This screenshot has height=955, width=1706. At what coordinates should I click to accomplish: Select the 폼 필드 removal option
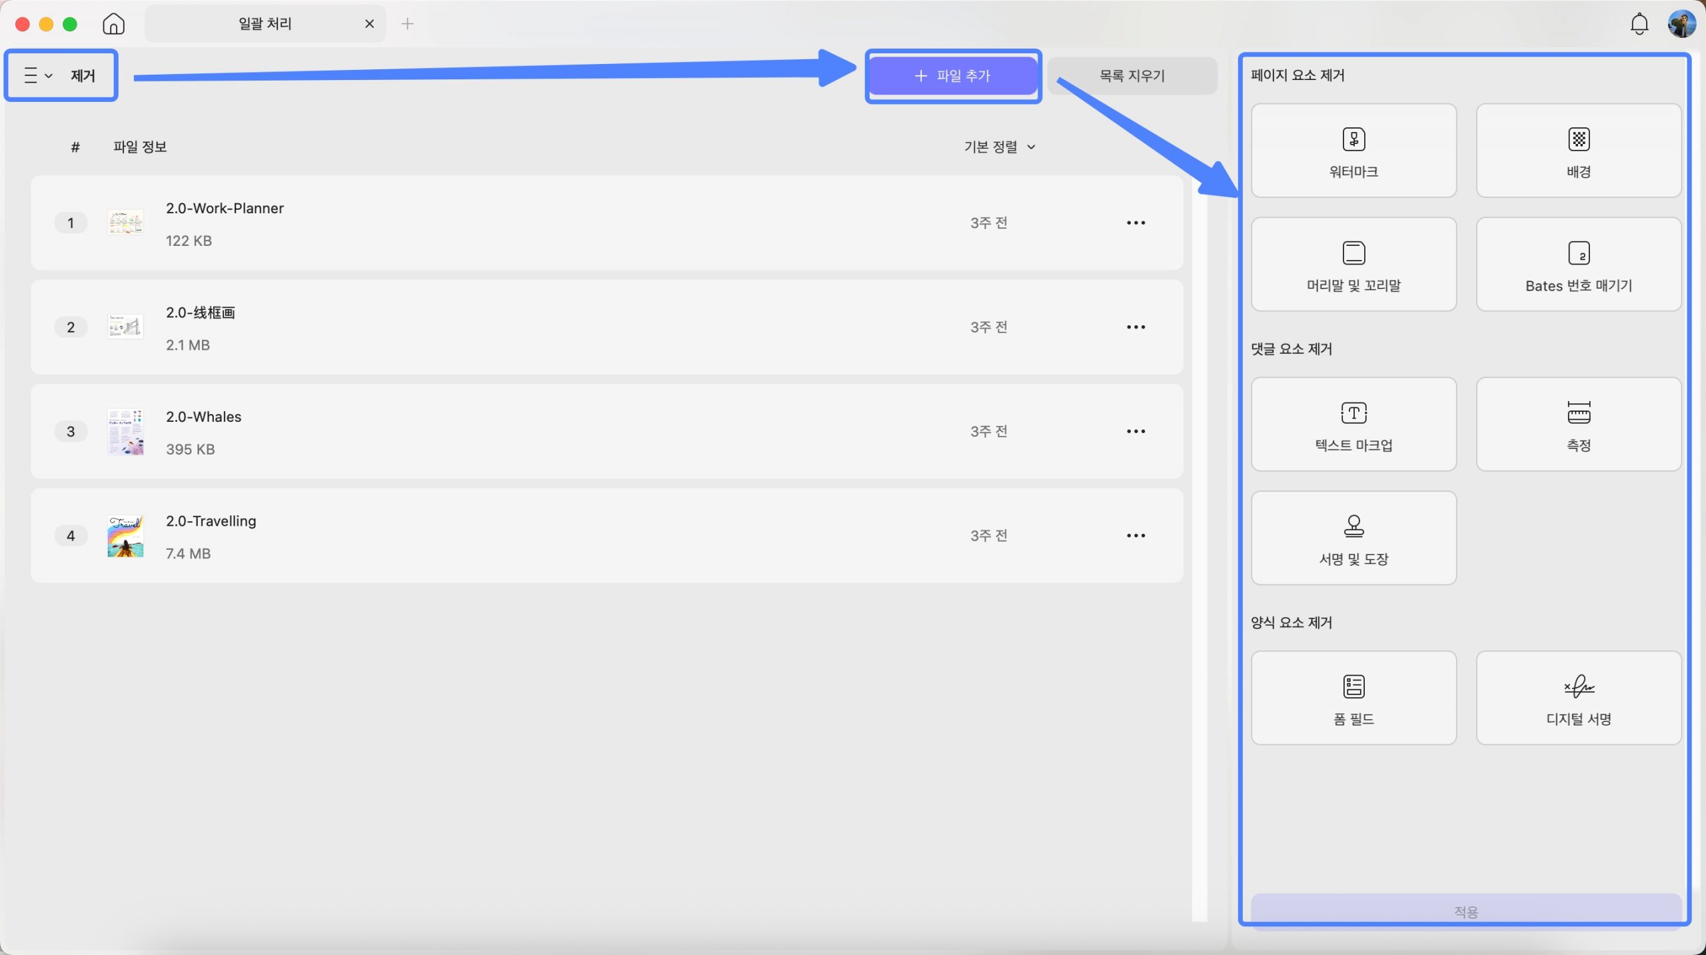(1353, 698)
